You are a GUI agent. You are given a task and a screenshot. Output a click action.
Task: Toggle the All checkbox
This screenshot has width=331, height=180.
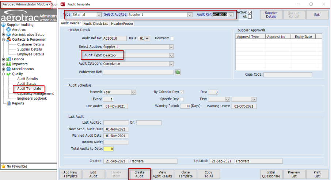[x=250, y=17]
